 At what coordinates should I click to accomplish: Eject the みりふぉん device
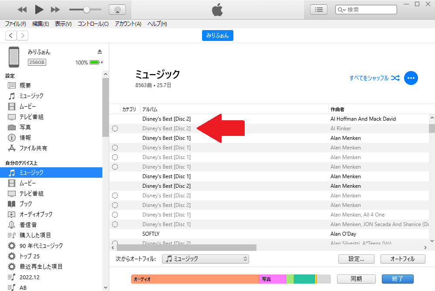click(100, 51)
